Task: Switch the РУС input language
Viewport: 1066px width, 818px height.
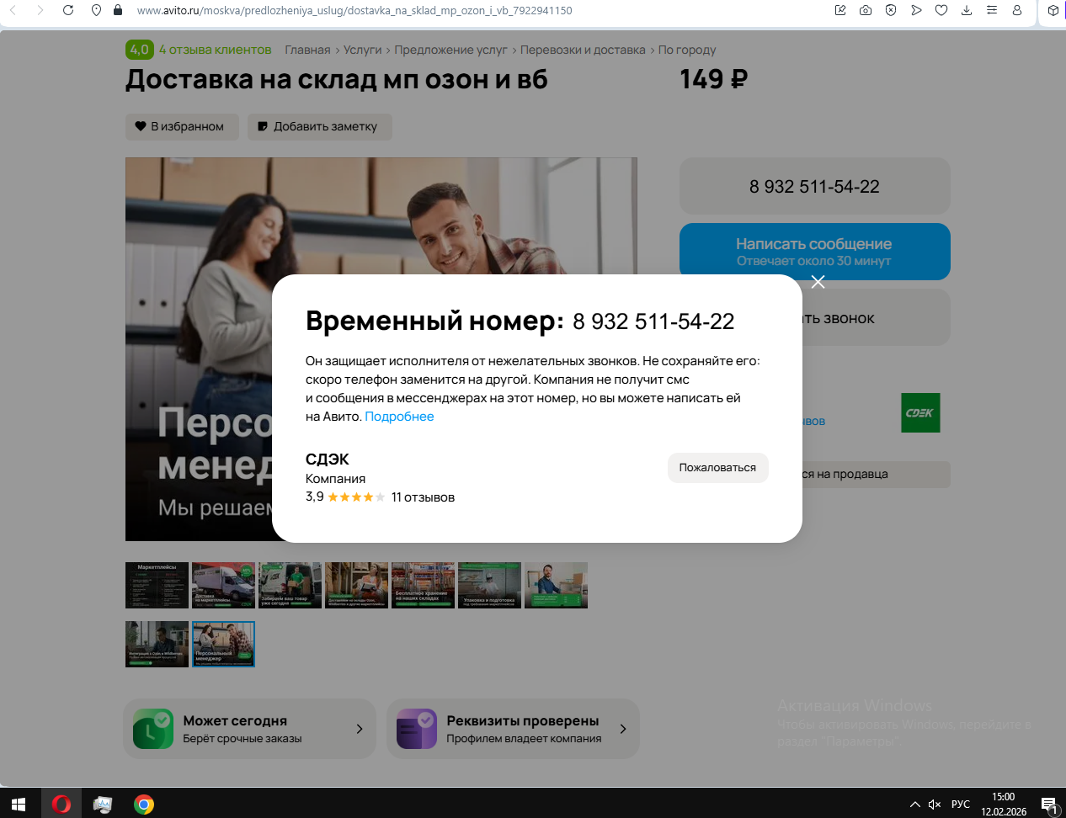Action: [x=961, y=805]
